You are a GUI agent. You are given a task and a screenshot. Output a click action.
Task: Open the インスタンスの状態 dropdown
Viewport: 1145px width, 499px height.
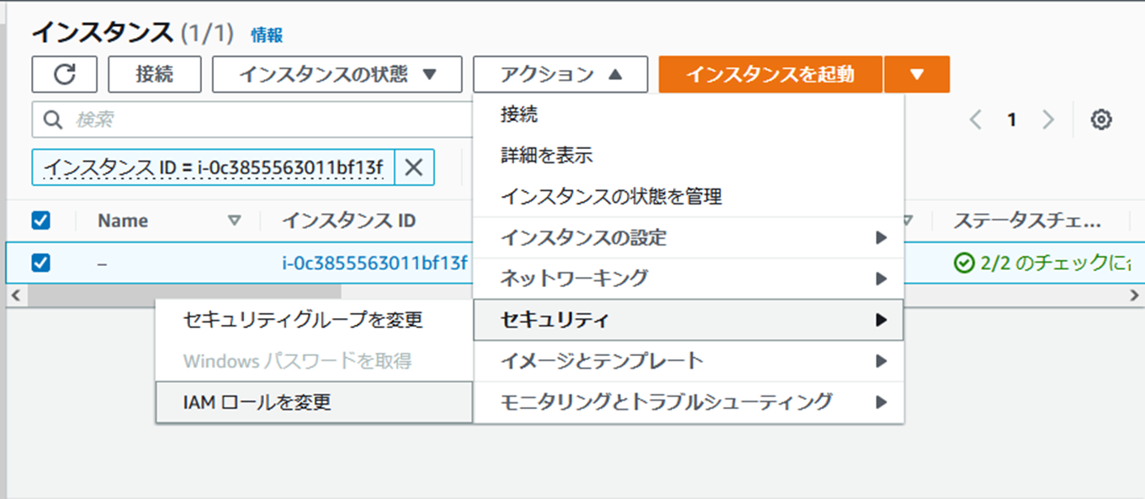pyautogui.click(x=337, y=74)
